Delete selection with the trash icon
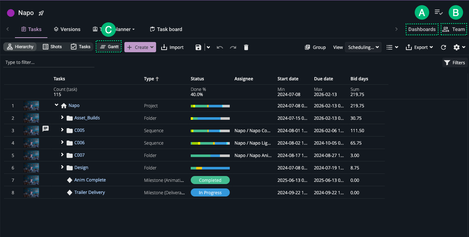Image resolution: width=469 pixels, height=237 pixels. click(x=246, y=47)
